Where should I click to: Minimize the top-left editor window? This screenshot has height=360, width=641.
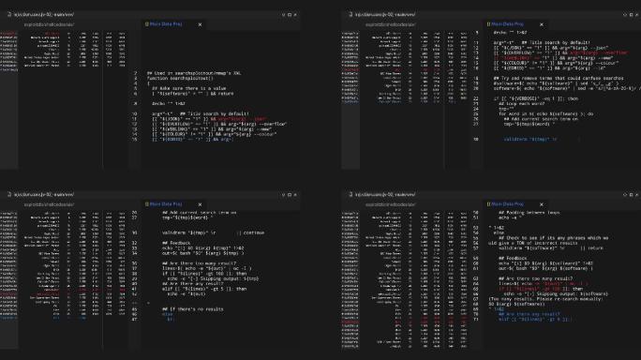tap(283, 15)
